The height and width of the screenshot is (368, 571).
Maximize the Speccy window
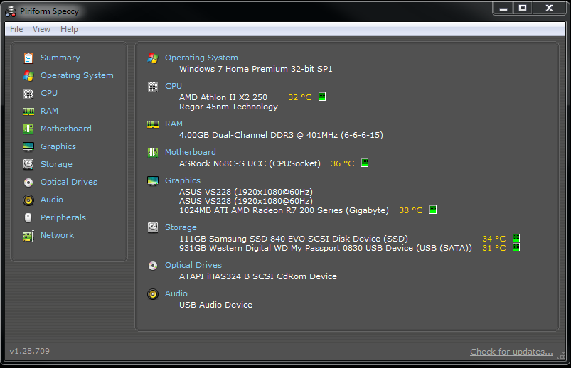pos(523,8)
